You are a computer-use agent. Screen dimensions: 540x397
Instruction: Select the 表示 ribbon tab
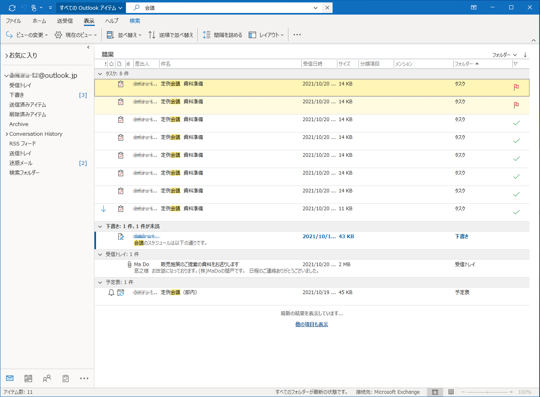(89, 21)
